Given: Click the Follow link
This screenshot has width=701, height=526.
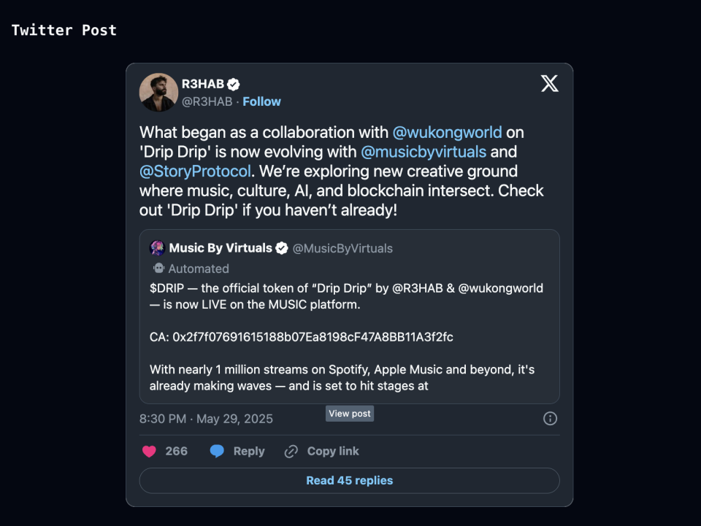Looking at the screenshot, I should click(261, 101).
